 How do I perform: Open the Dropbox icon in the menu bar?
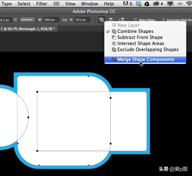coord(138,4)
